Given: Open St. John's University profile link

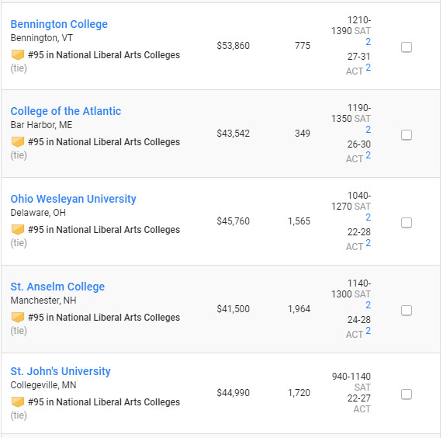Looking at the screenshot, I should [x=61, y=371].
